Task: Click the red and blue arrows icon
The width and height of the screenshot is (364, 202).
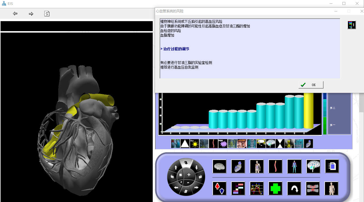Action: (x=219, y=189)
